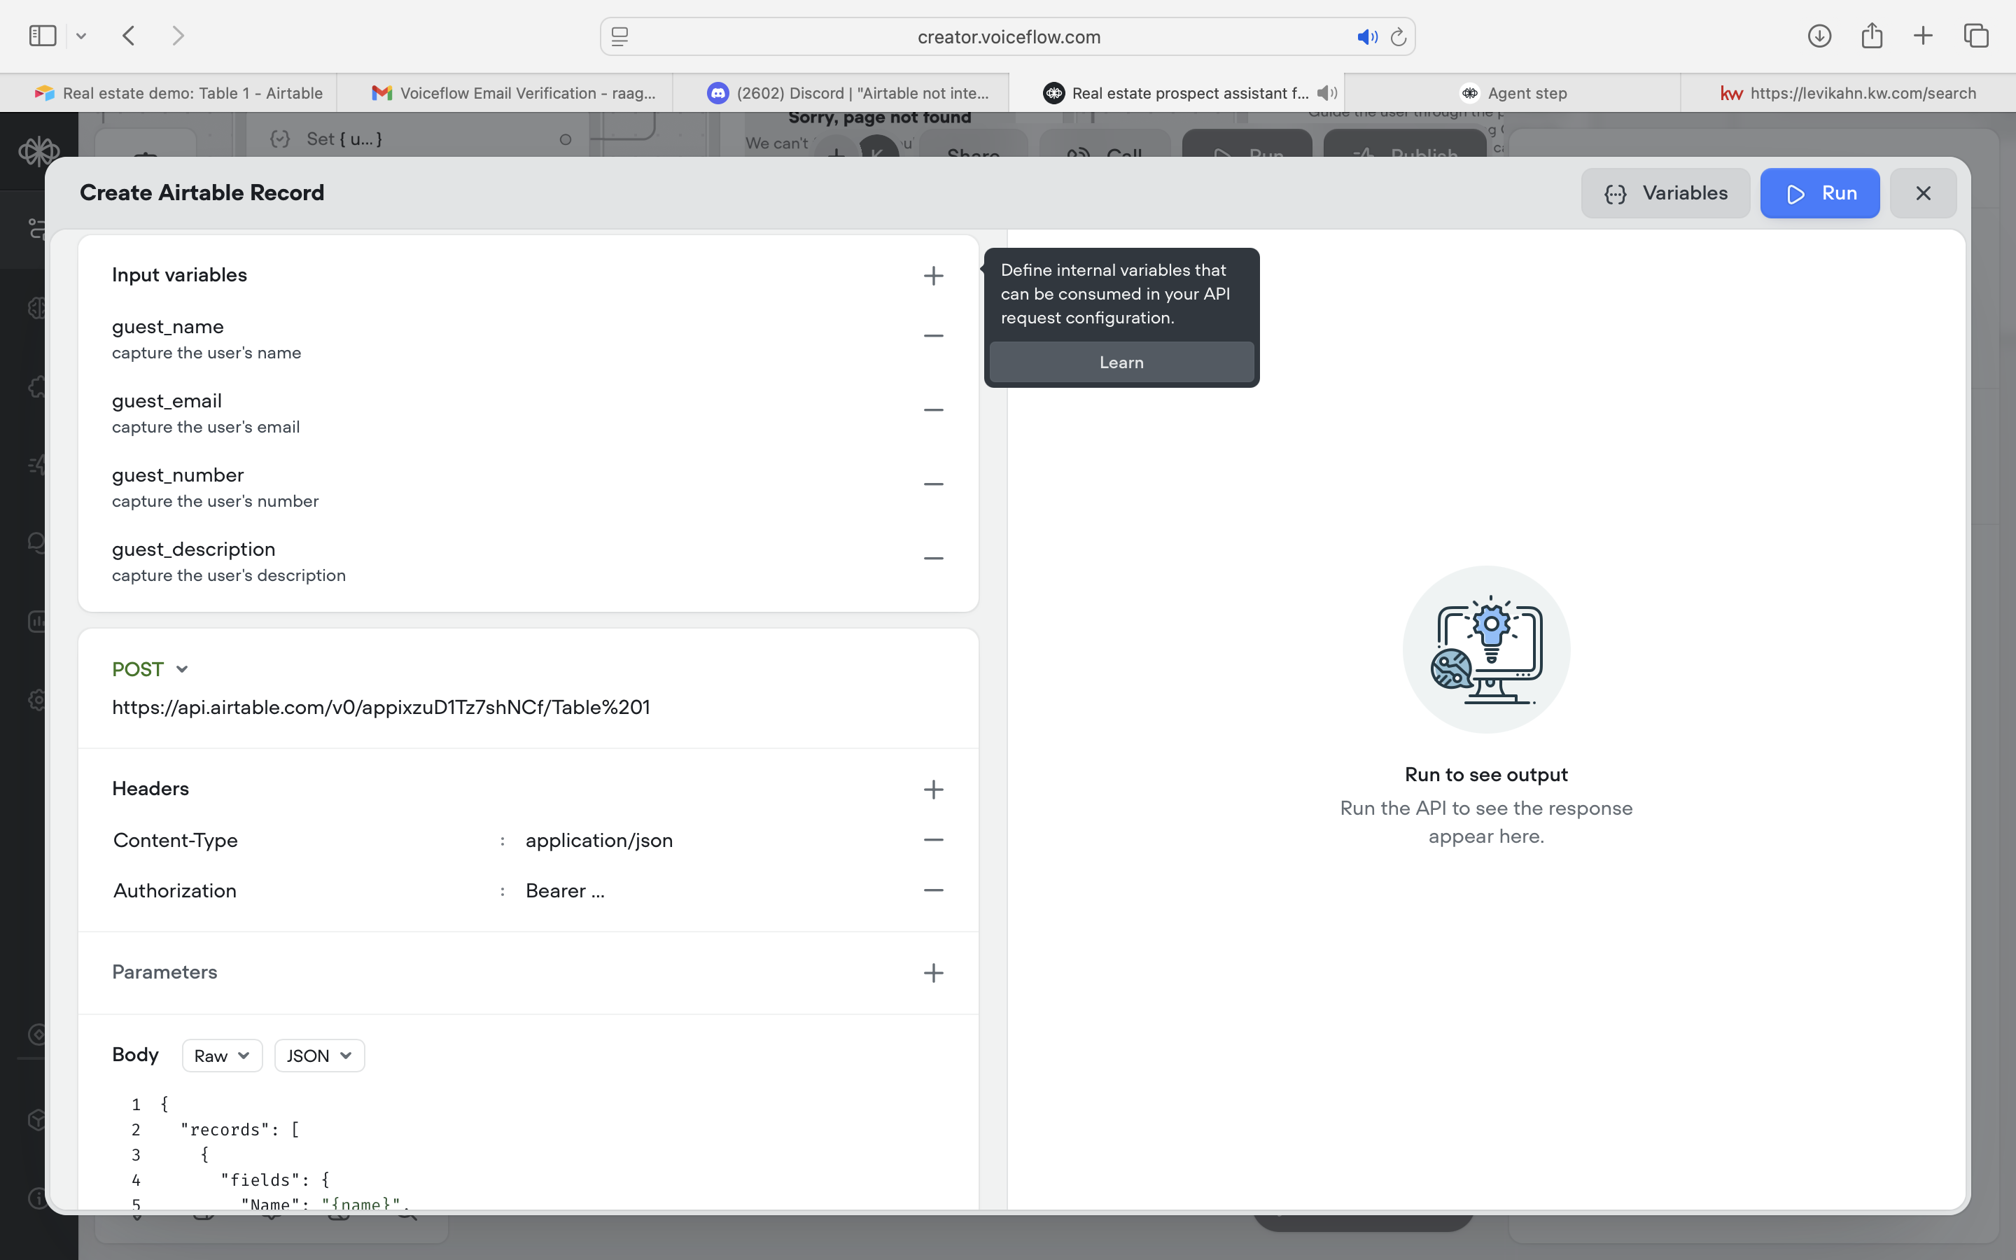Change body format from JSON

pos(319,1056)
